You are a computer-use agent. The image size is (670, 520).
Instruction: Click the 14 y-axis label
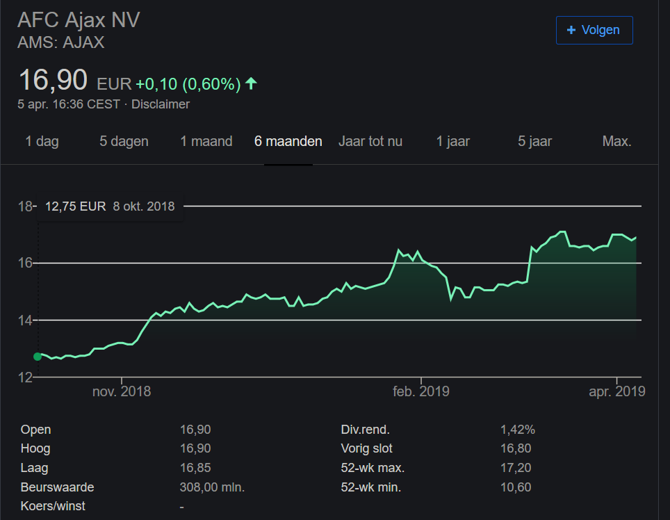(x=25, y=320)
